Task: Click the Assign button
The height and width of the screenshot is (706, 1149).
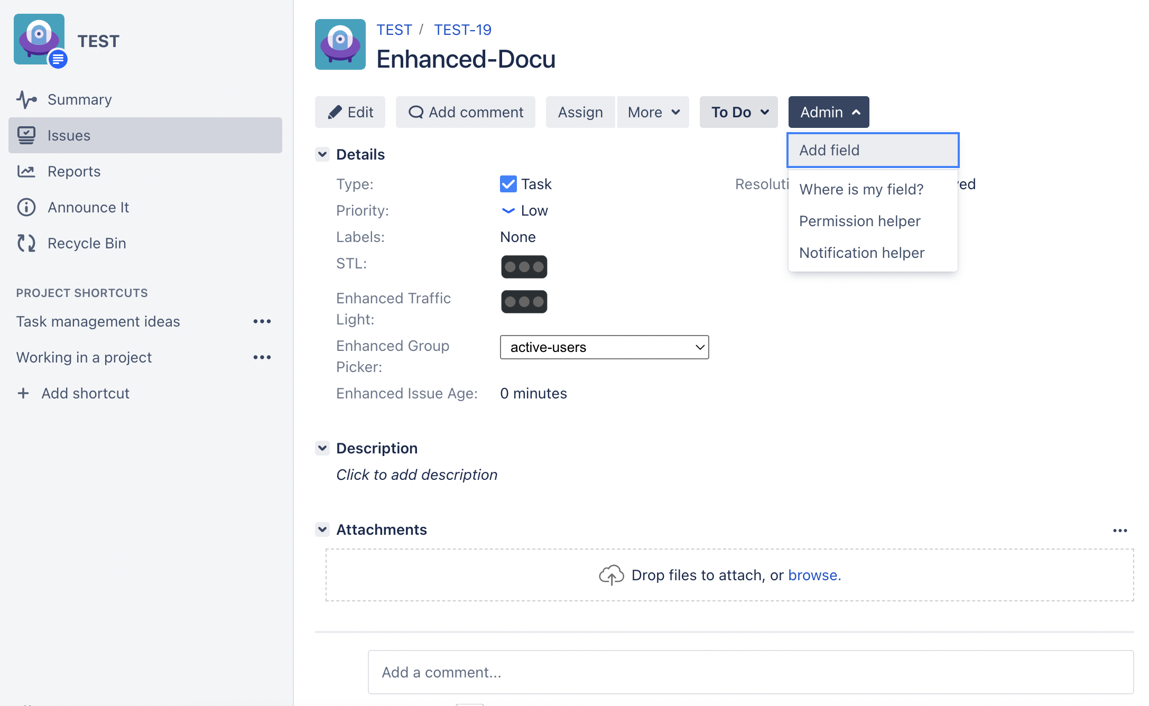Action: 579,113
